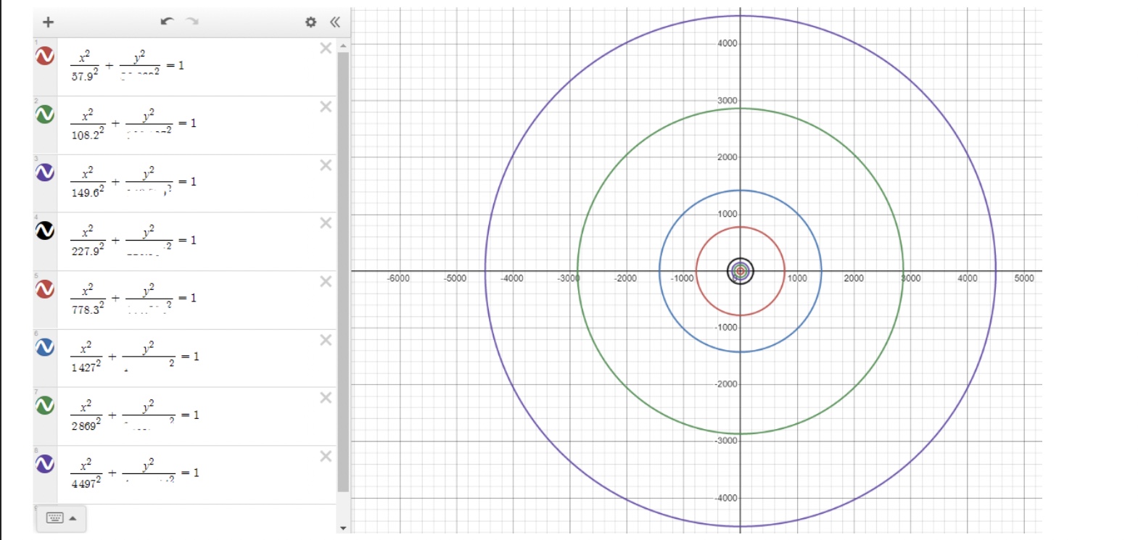This screenshot has height=540, width=1138.
Task: Toggle visibility of 57.9 ellipse
Action: pos(45,56)
